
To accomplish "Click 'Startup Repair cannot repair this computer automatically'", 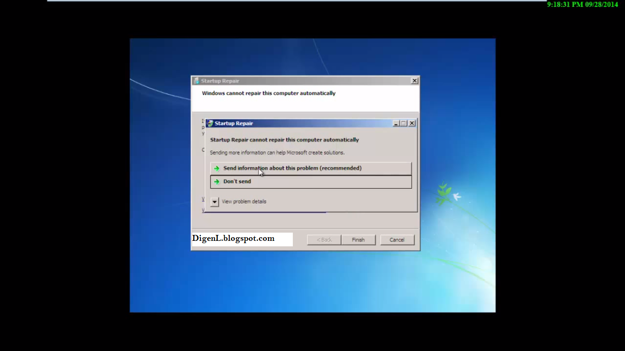I will pyautogui.click(x=284, y=140).
